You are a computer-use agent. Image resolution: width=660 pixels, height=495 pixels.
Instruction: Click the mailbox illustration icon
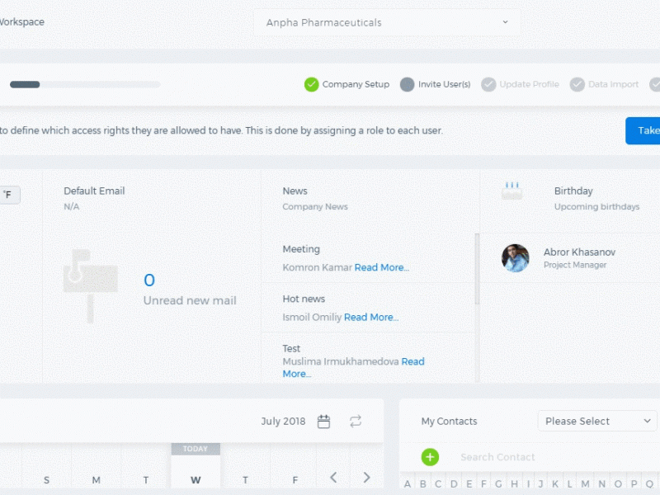tap(91, 285)
